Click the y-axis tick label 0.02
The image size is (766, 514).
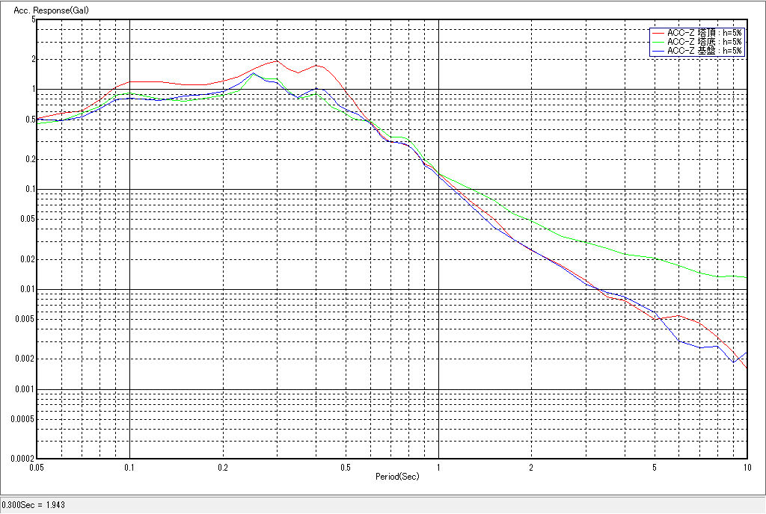27,259
